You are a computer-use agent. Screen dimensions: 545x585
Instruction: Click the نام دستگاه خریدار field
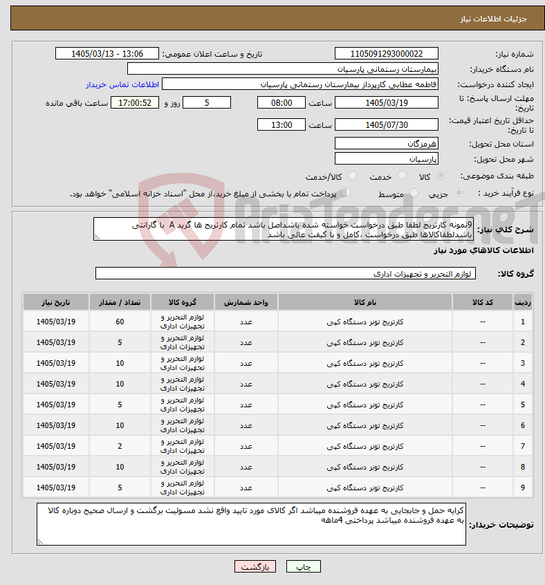coord(283,69)
